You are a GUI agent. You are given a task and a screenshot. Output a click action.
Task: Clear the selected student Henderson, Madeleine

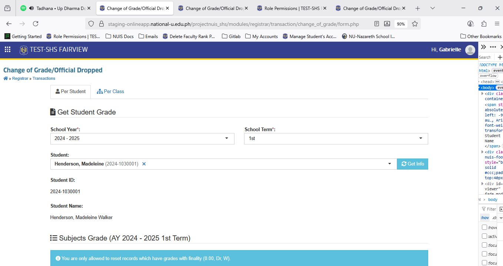pos(144,164)
